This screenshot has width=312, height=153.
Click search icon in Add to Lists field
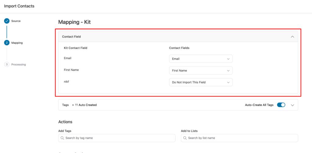click(x=185, y=138)
